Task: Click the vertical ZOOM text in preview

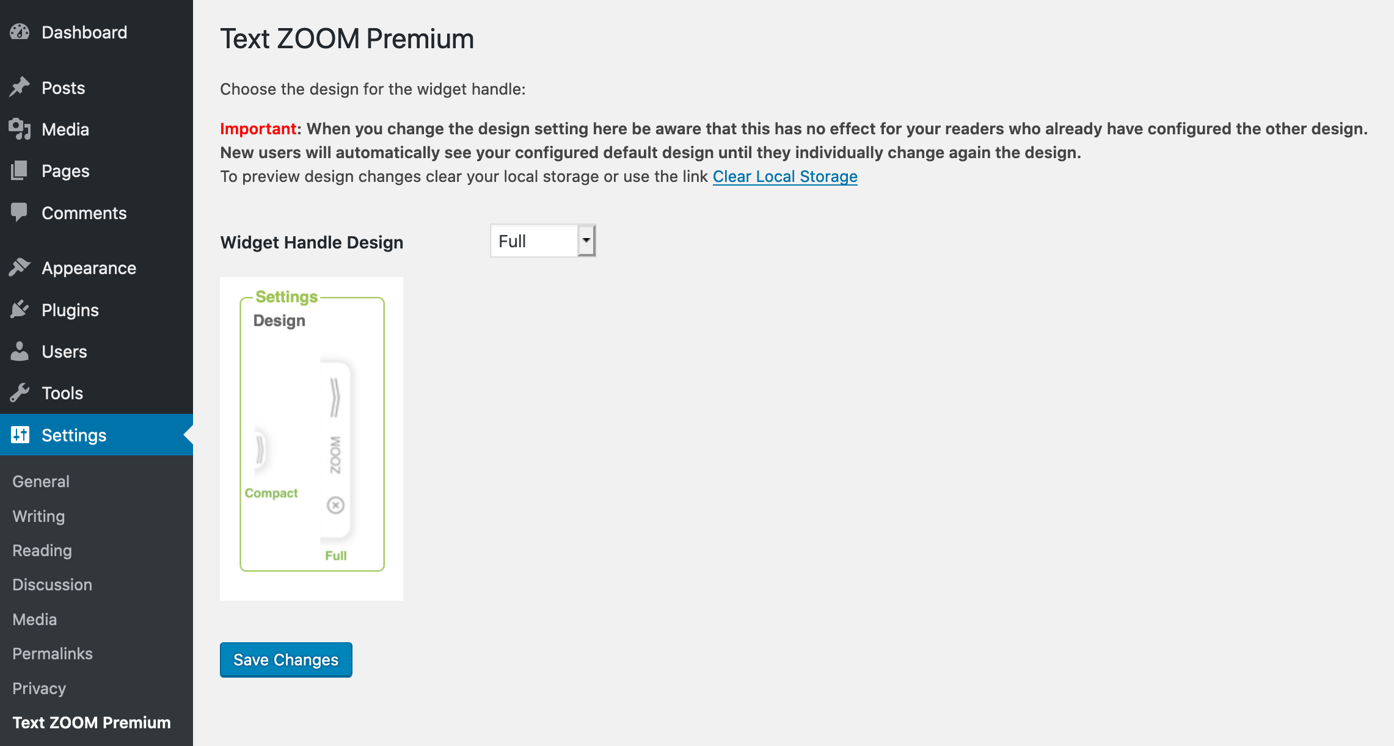Action: (x=335, y=455)
